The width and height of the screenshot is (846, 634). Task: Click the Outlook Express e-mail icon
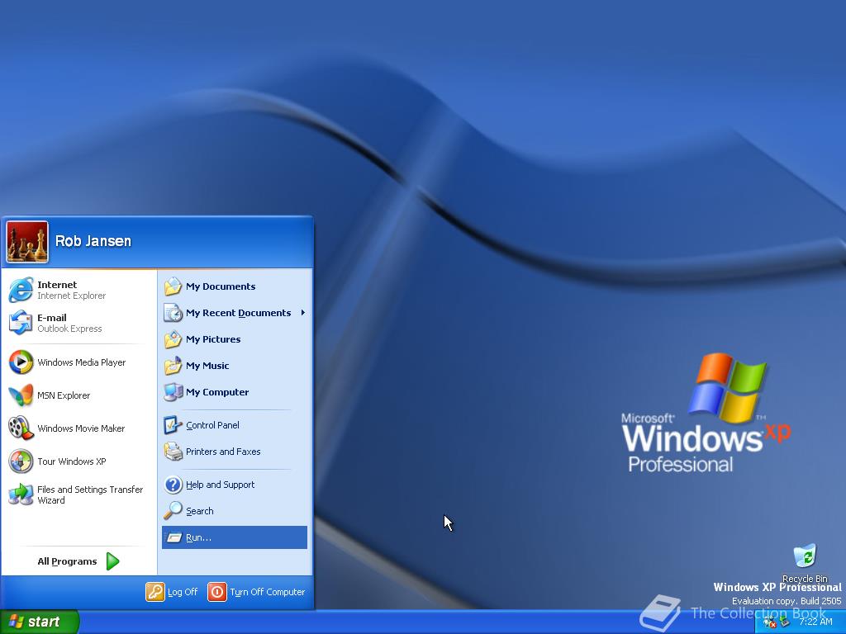tap(21, 323)
